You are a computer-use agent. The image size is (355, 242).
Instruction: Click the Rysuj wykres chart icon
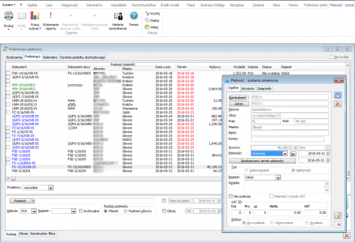coord(35,16)
